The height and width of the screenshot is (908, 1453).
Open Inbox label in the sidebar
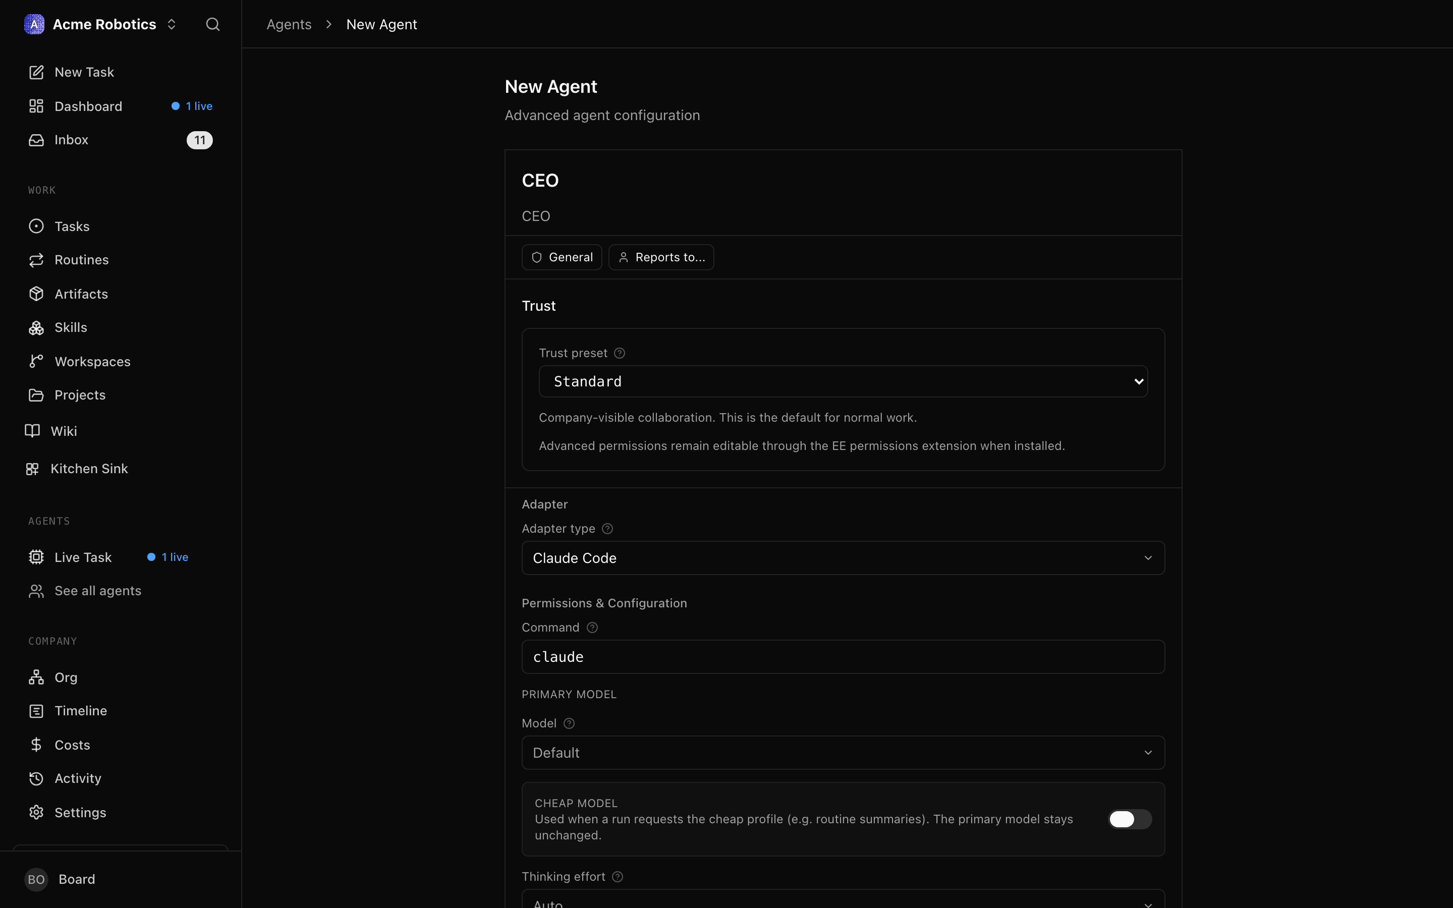72,140
